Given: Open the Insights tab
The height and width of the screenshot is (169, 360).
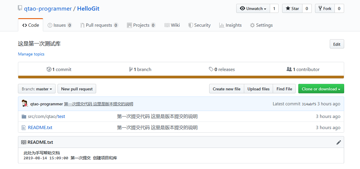Looking at the screenshot, I should point(230,25).
